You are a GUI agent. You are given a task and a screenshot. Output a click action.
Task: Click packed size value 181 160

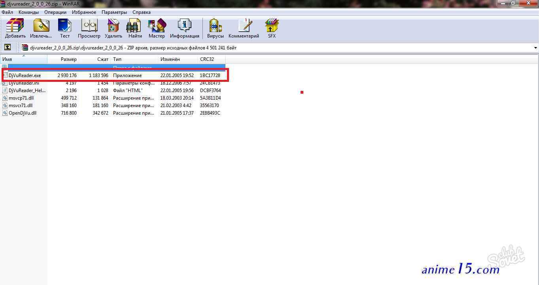100,106
